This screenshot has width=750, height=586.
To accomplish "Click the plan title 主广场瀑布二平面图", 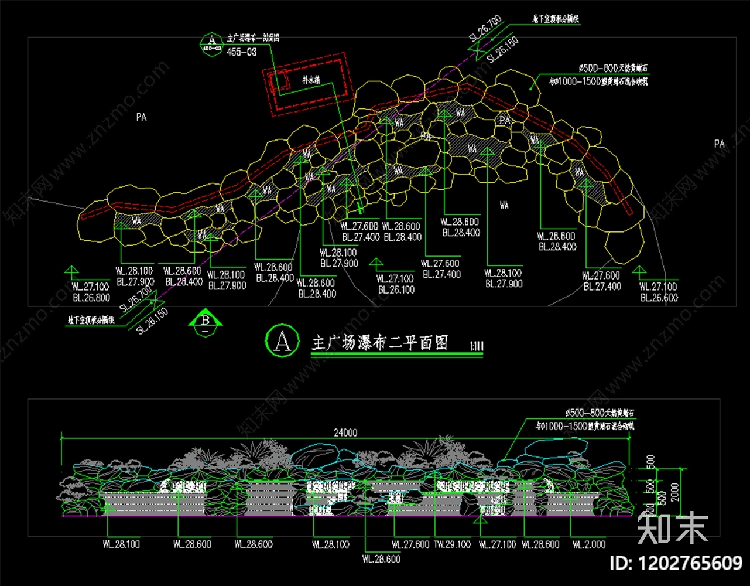I will [x=379, y=342].
